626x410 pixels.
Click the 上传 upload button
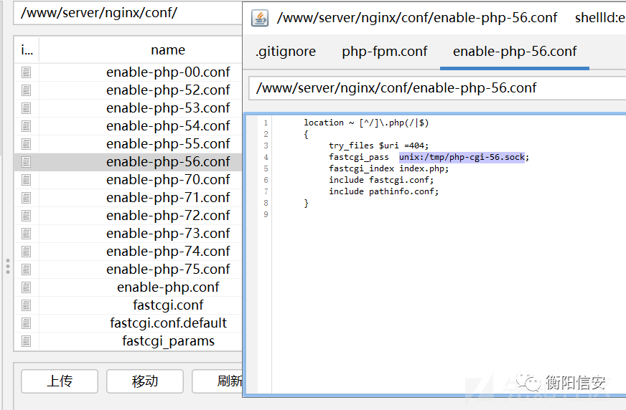tap(60, 381)
